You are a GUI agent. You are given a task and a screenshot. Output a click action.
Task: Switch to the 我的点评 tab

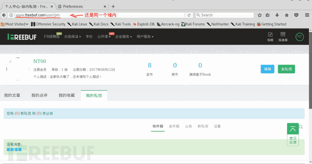click(39, 96)
